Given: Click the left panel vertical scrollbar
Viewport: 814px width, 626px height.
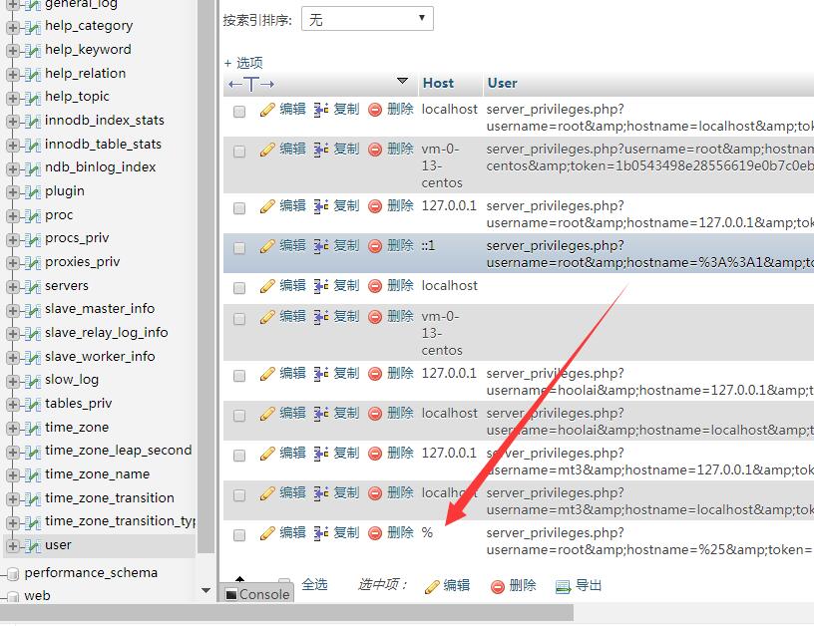Looking at the screenshot, I should (205, 299).
